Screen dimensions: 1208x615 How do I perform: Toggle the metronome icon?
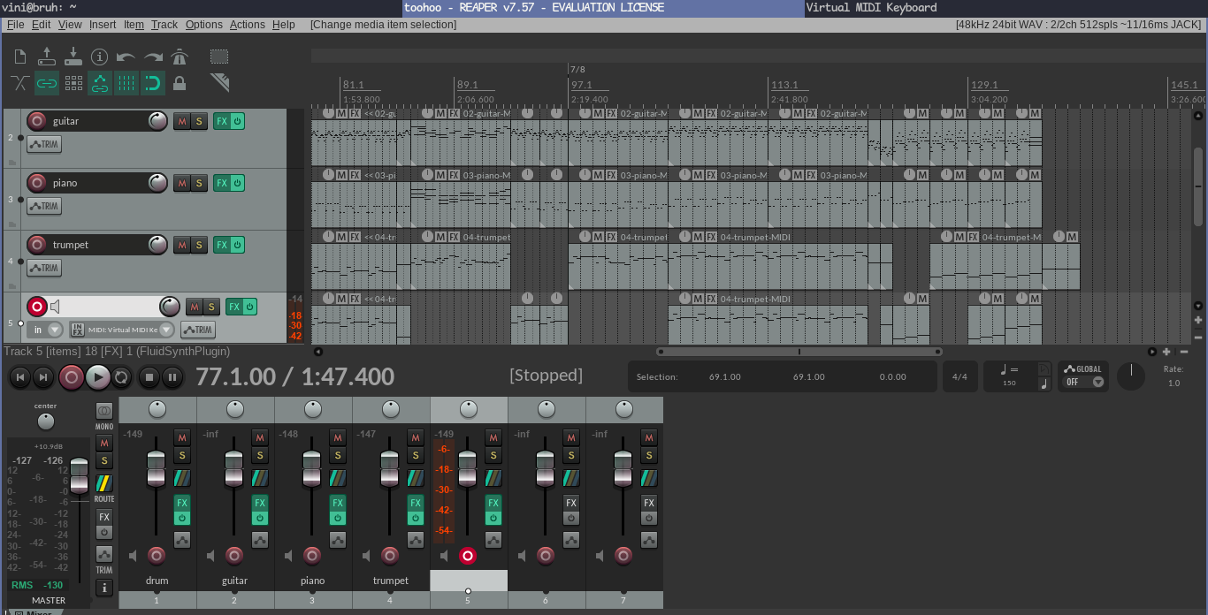[x=180, y=57]
